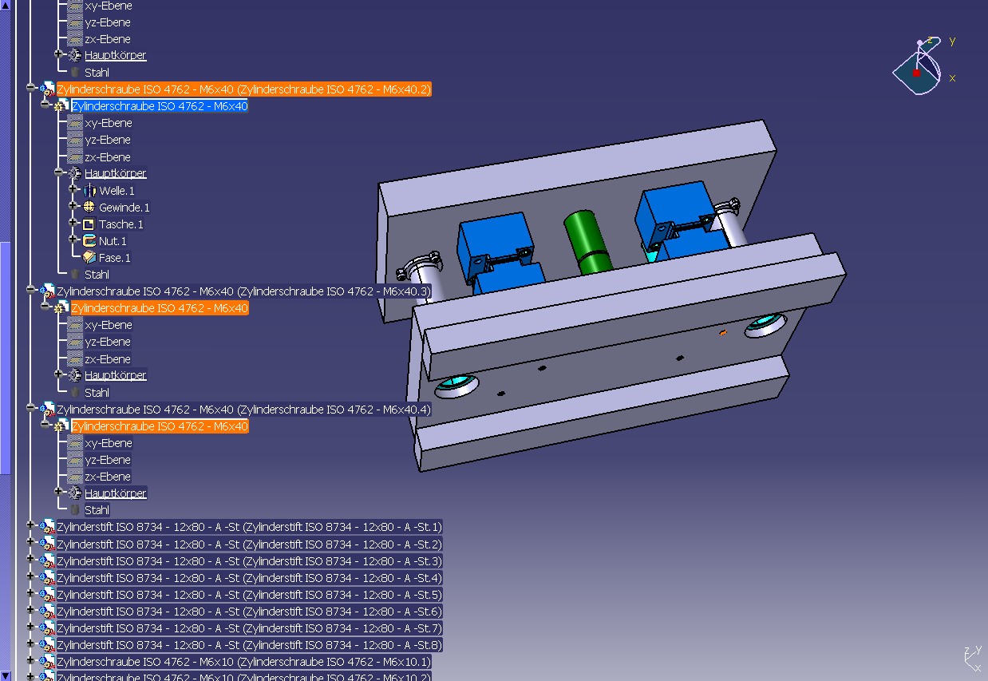The image size is (988, 681).
Task: Click the Welle.1 shaft feature icon
Action: 89,191
